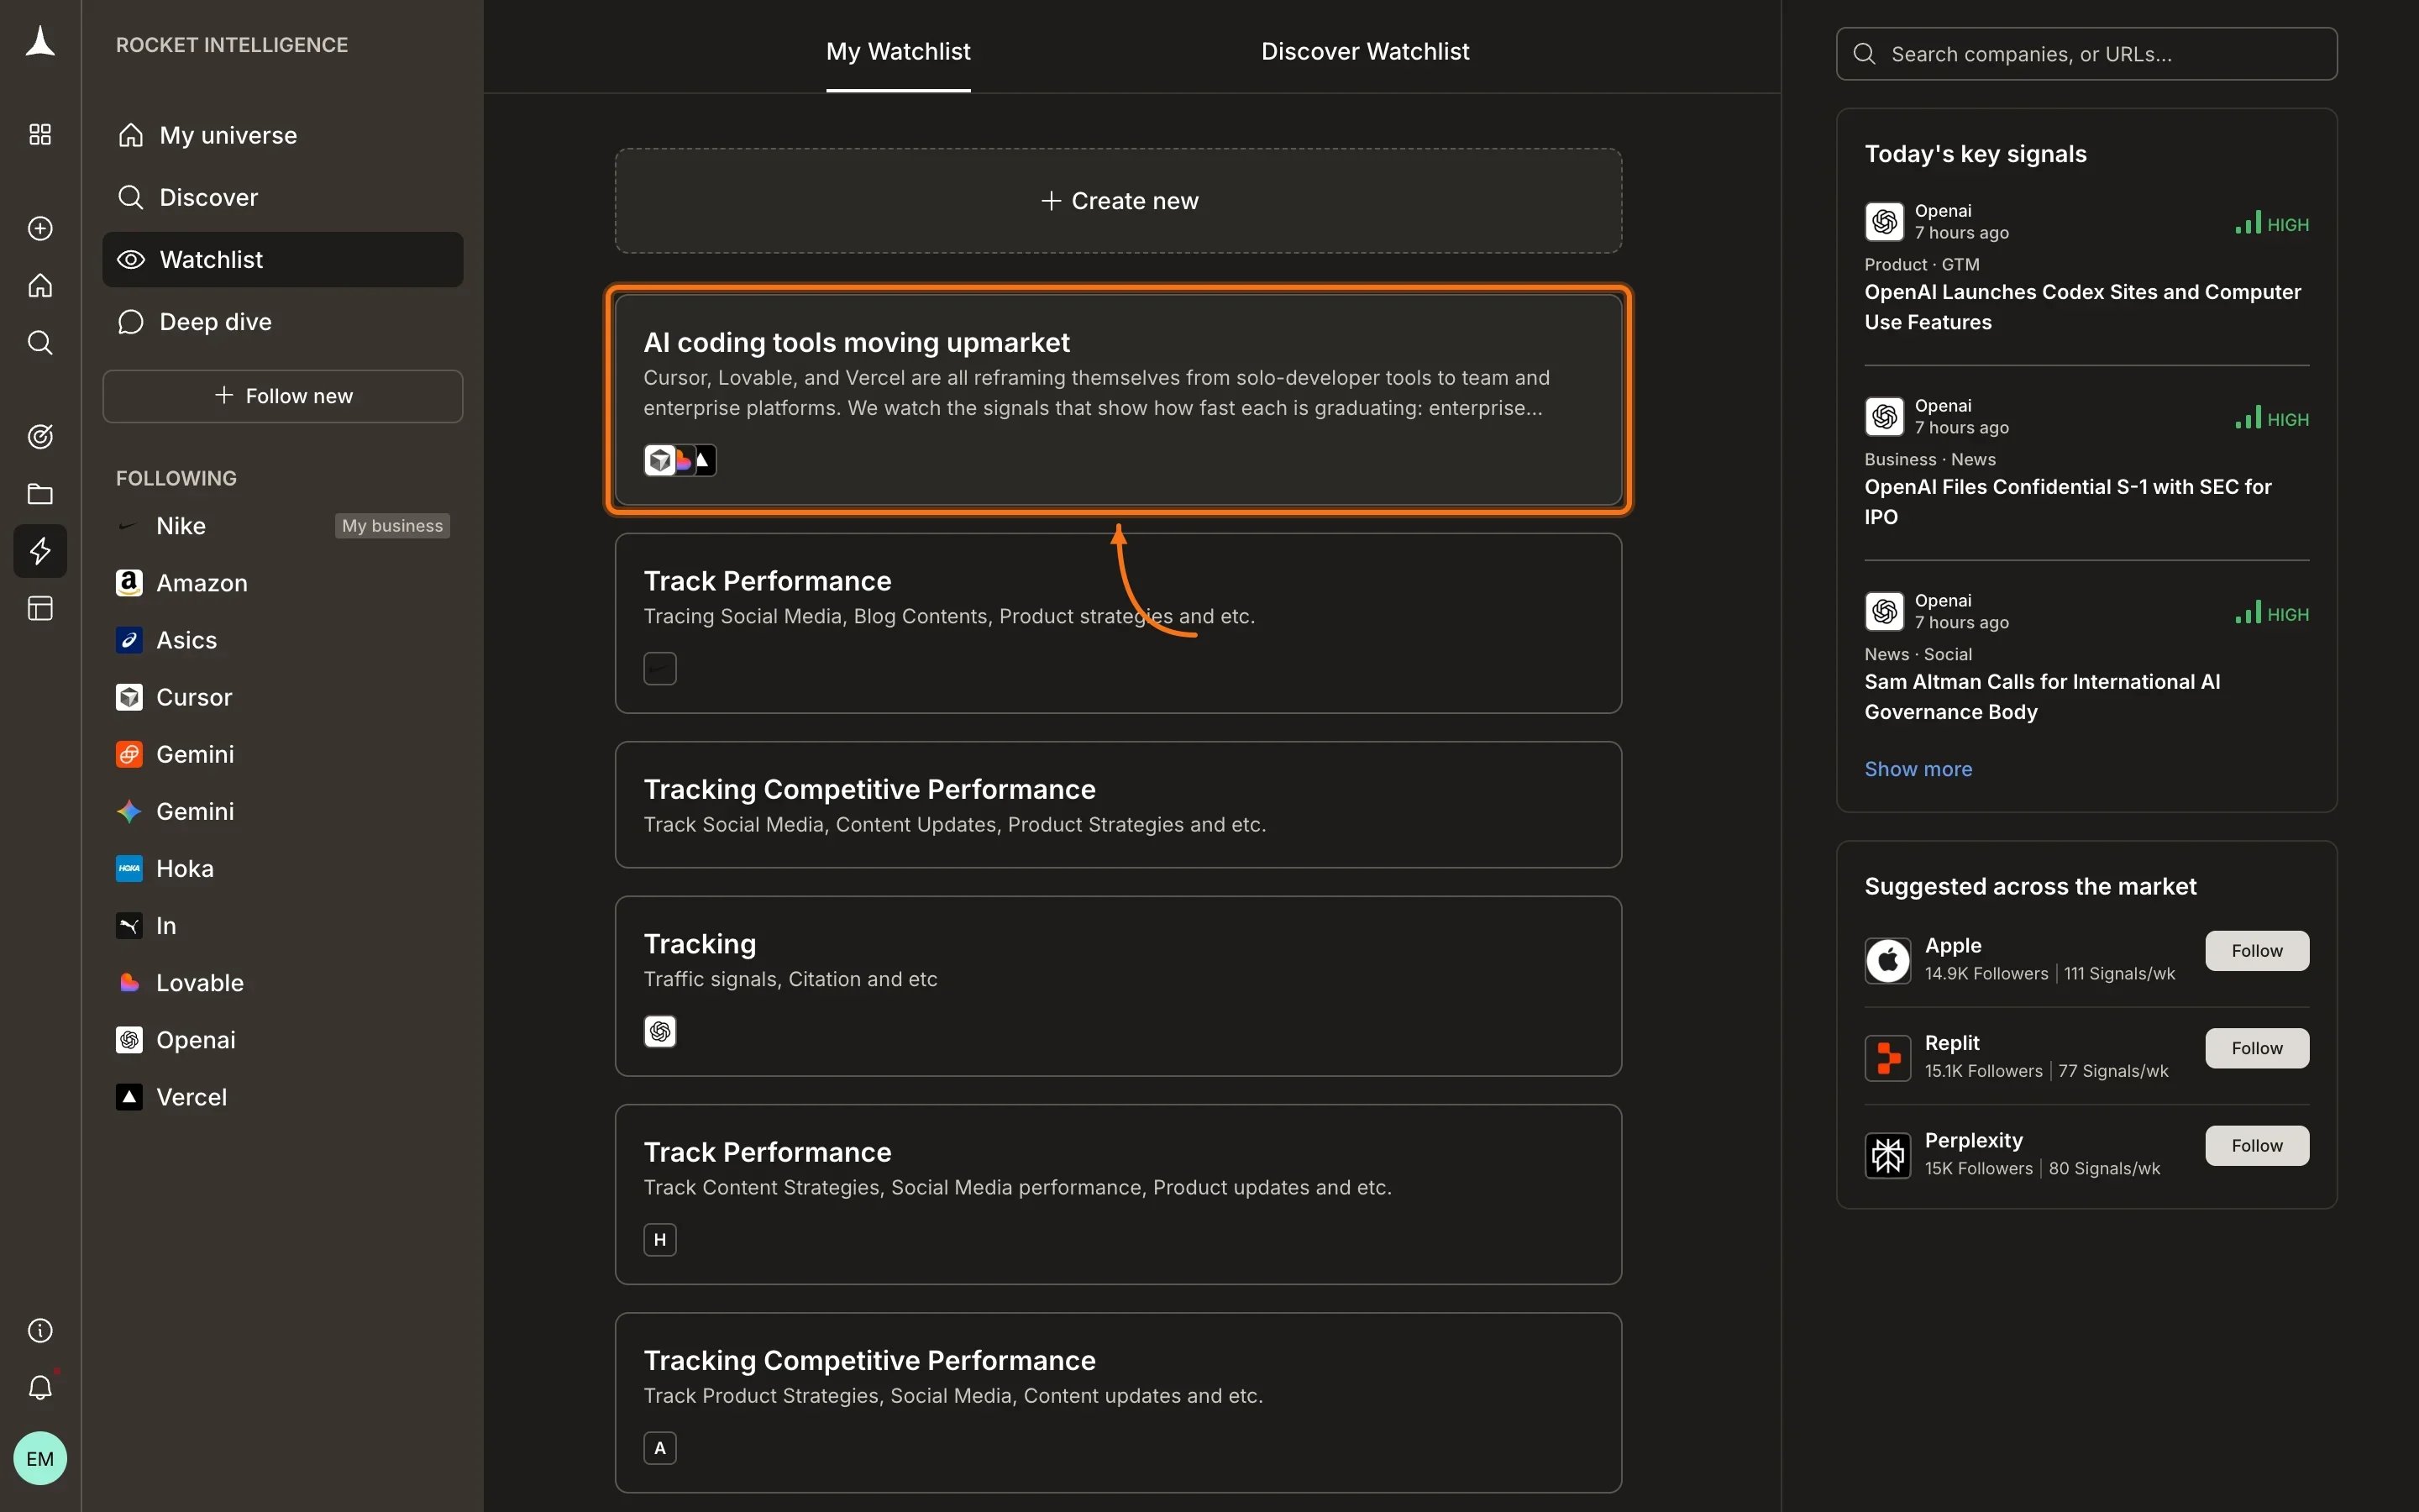Follow Apple in suggested list
2419x1512 pixels.
[x=2256, y=951]
